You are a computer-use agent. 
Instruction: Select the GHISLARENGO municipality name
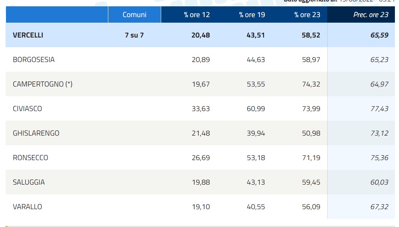tap(36, 133)
